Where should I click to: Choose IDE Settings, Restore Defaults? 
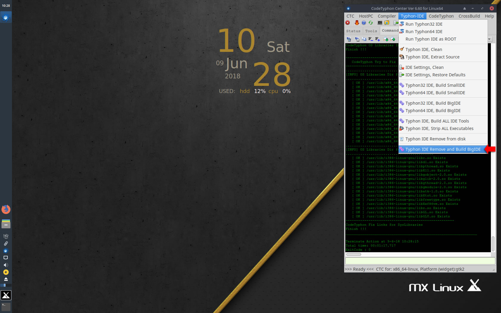coord(443,75)
